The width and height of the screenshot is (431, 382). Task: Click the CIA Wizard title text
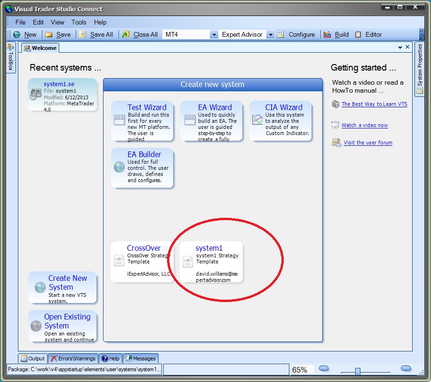pos(284,107)
